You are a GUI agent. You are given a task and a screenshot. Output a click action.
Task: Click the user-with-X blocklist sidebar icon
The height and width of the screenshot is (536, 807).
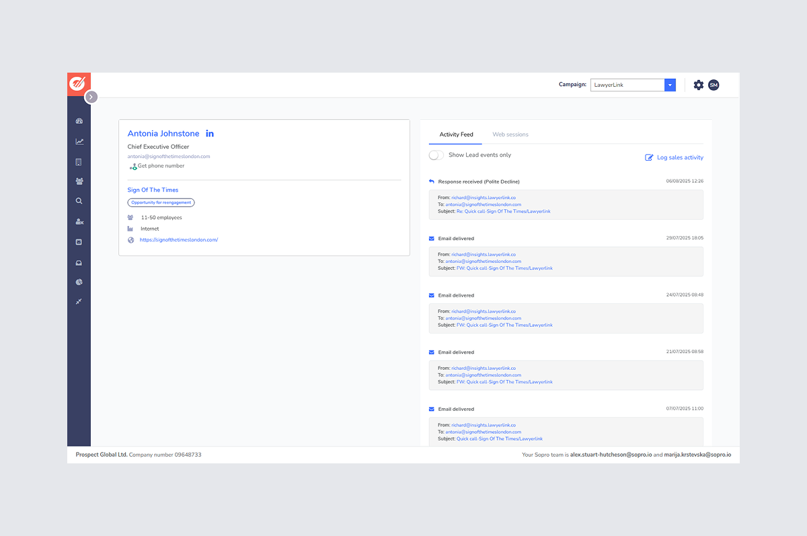79,221
